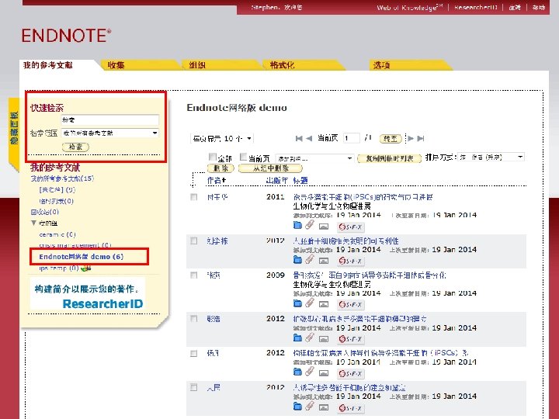Image resolution: width=559 pixels, height=419 pixels.
Task: Open folder icon on the 人诱导性多能干细胞 reference
Action: (x=297, y=406)
